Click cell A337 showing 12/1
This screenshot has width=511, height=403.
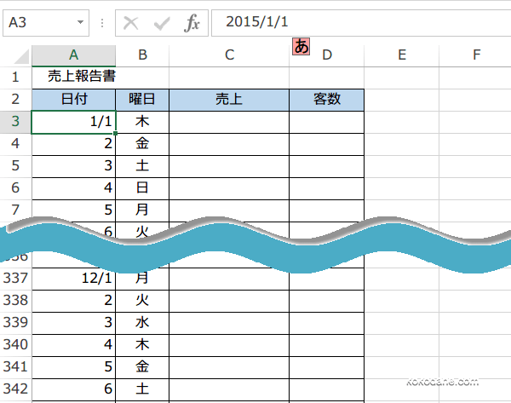(x=73, y=279)
